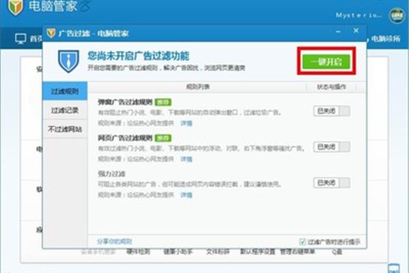The height and width of the screenshot is (273, 409).
Task: Select the 网页广告过滤规则 rule title
Action: [x=125, y=138]
